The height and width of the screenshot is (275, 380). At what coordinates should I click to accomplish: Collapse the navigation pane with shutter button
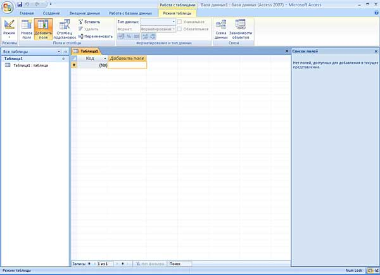click(65, 52)
